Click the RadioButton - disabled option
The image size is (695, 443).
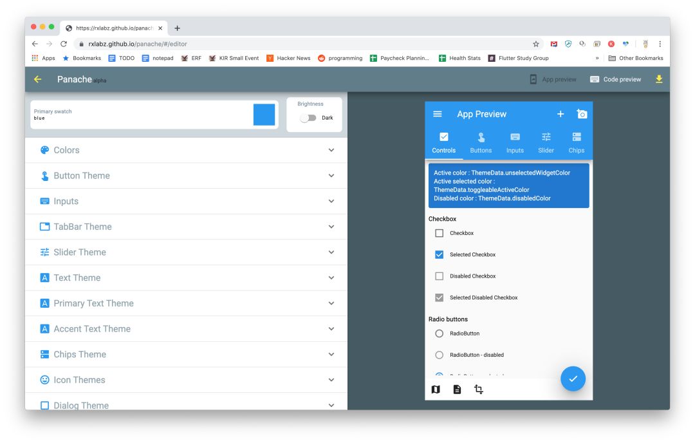[440, 355]
